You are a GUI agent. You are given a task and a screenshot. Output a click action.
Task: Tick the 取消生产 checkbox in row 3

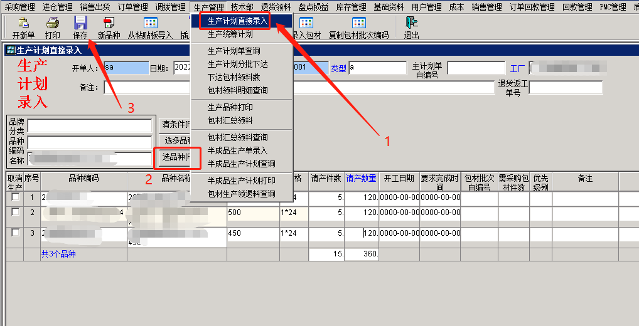tap(15, 233)
